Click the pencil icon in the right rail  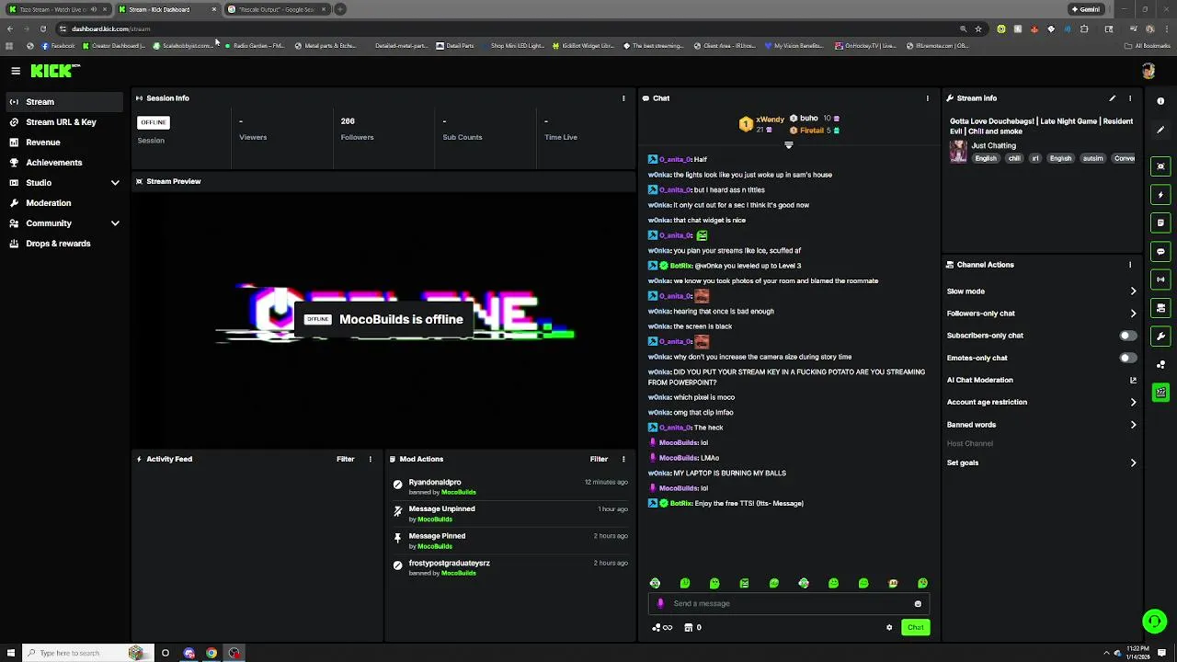coord(1160,130)
